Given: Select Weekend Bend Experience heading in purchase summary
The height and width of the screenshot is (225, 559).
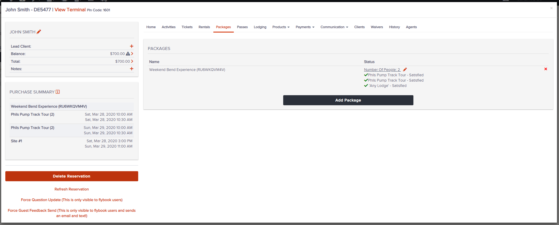Looking at the screenshot, I should (x=49, y=106).
